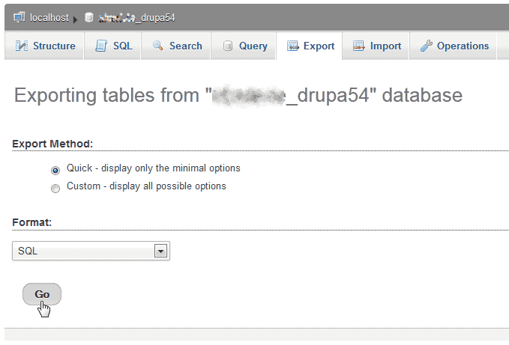Switch to the Export tab
This screenshot has width=509, height=345.
319,46
